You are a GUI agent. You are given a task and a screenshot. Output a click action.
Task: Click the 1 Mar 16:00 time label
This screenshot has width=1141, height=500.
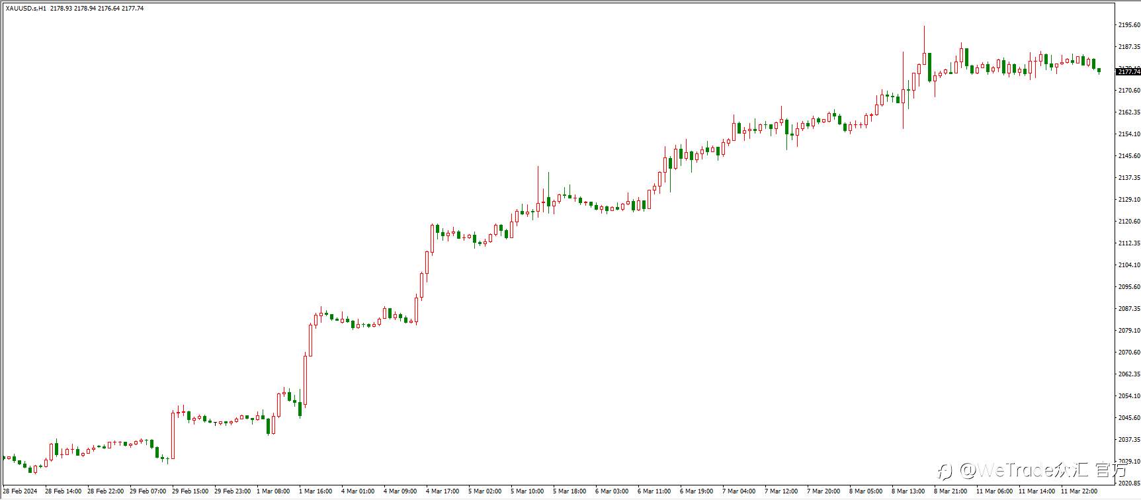(316, 491)
